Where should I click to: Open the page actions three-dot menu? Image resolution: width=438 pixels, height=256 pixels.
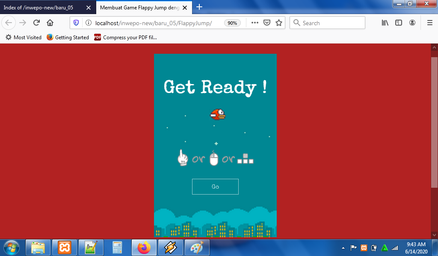[255, 23]
